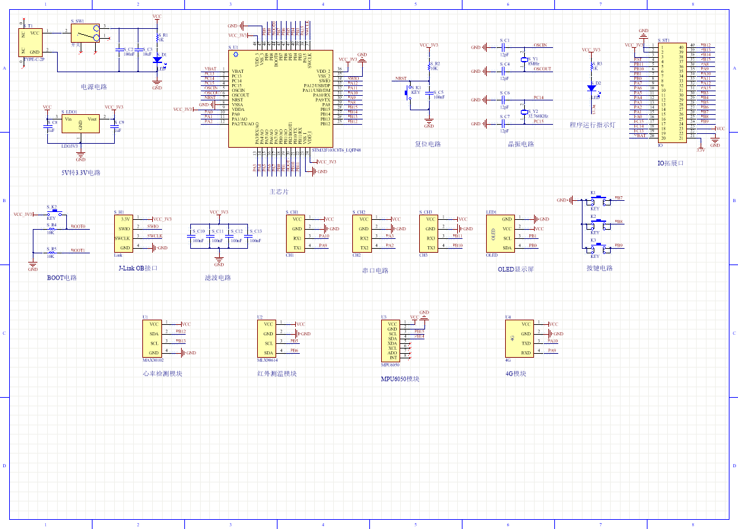This screenshot has height=529, width=738.
Task: Click the S_SW1 power switch symbol
Action: pos(85,33)
